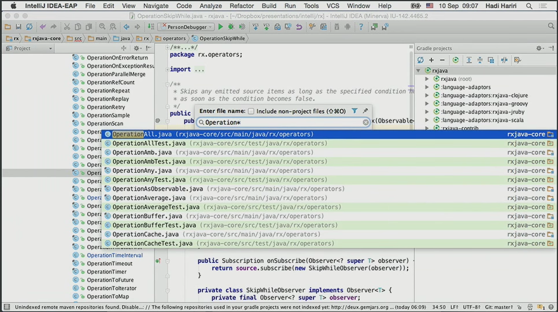558x312 pixels.
Task: Expand :language-adaptors:rxjava-clojure node
Action: [x=427, y=95]
